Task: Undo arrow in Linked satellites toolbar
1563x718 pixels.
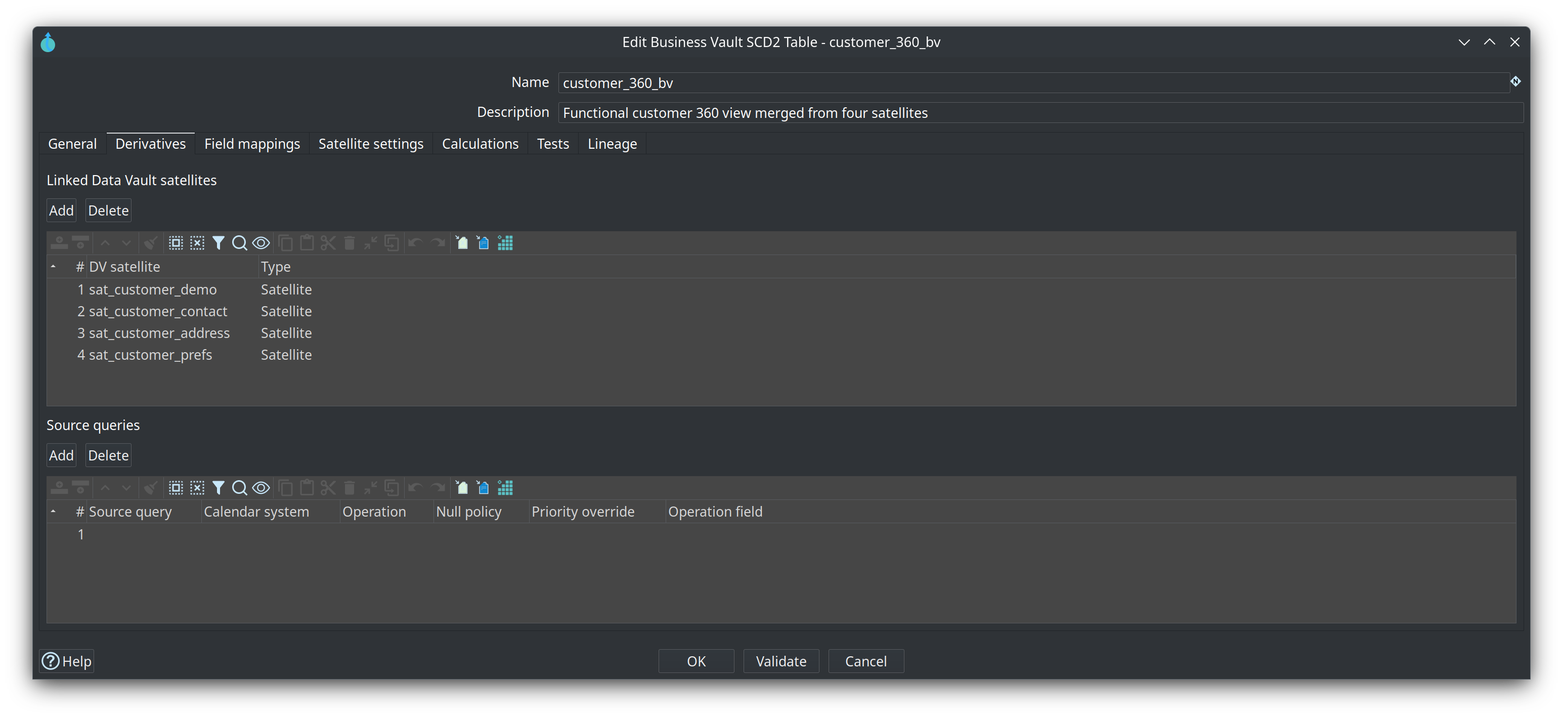Action: point(416,243)
